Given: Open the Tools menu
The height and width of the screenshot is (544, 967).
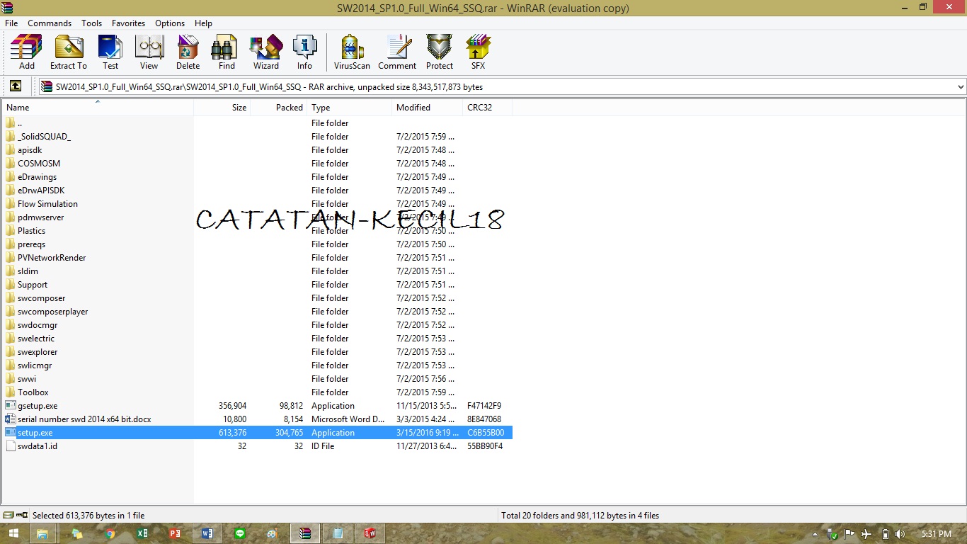Looking at the screenshot, I should click(92, 23).
